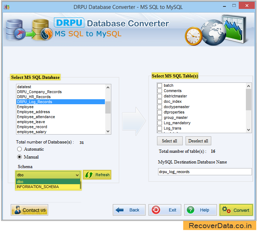Click the Help button label

(x=205, y=210)
